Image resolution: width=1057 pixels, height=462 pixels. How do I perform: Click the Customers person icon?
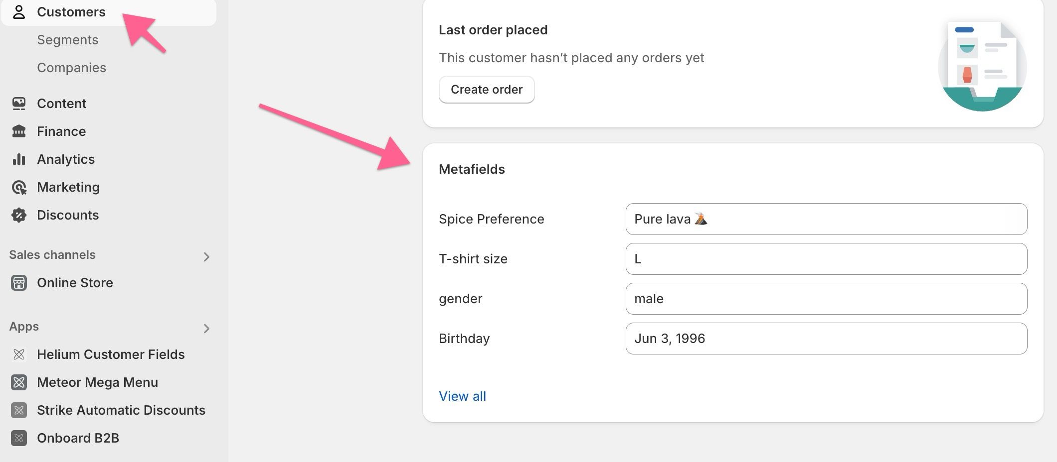pos(19,12)
